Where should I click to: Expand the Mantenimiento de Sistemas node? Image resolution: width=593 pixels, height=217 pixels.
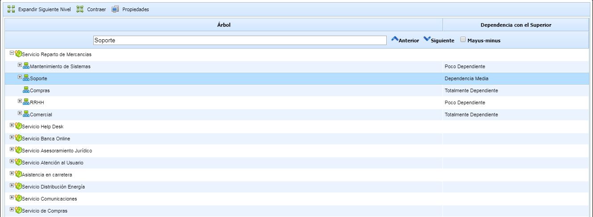pyautogui.click(x=20, y=66)
